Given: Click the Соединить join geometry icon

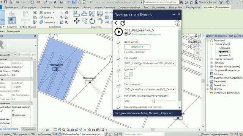Looking at the screenshot, I should tap(41, 22).
